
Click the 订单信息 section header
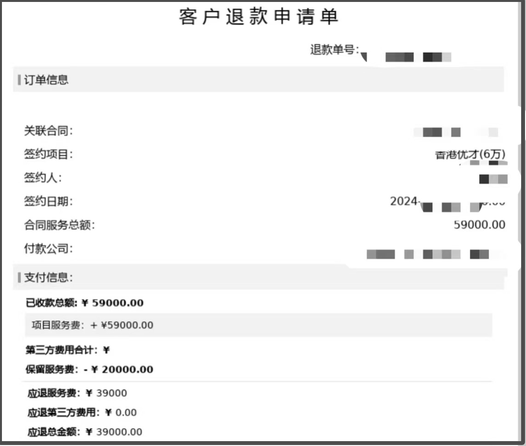tap(46, 80)
